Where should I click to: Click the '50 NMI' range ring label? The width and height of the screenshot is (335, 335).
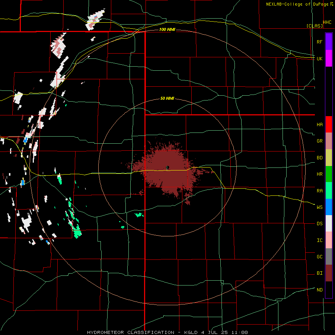167,98
